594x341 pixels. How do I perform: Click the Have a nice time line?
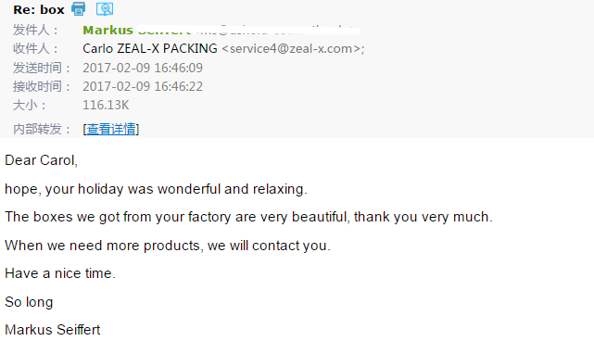pyautogui.click(x=60, y=273)
